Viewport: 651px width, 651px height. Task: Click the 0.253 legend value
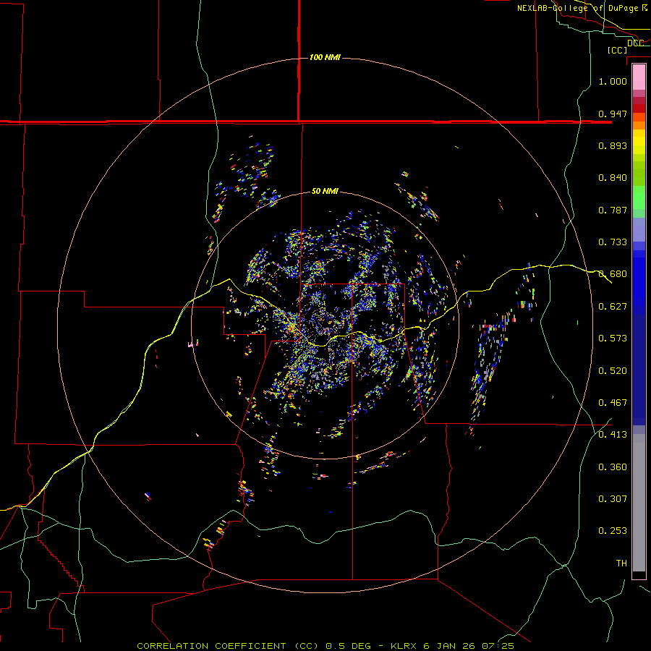coord(613,531)
